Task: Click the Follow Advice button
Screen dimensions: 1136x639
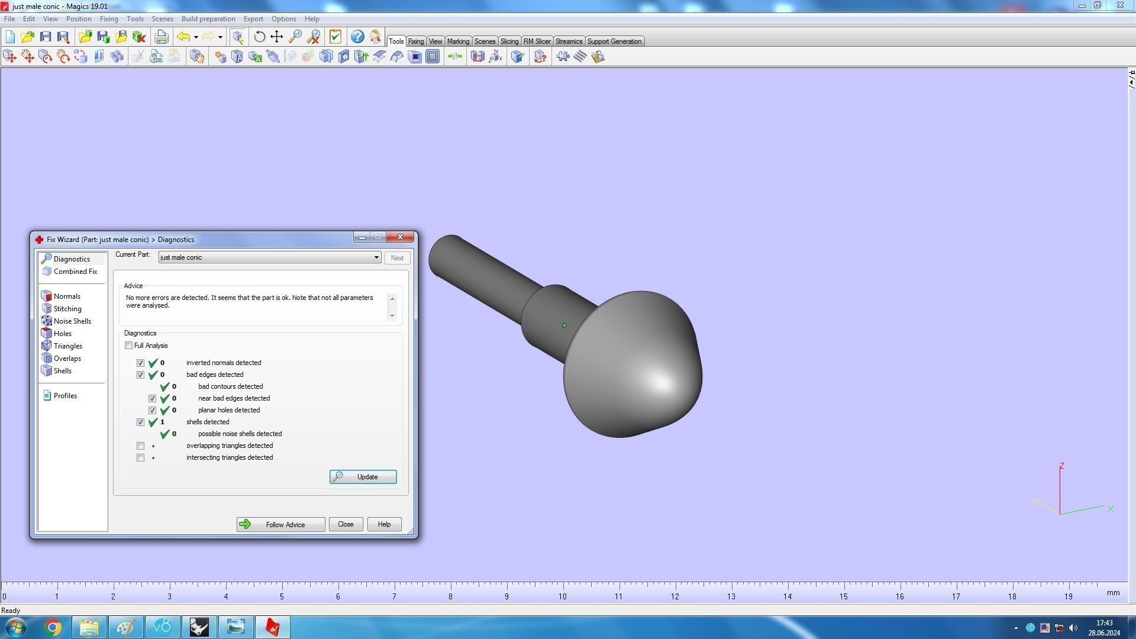Action: tap(280, 524)
